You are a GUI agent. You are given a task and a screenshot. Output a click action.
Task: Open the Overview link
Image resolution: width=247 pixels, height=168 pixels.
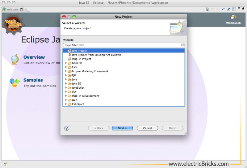pyautogui.click(x=34, y=57)
